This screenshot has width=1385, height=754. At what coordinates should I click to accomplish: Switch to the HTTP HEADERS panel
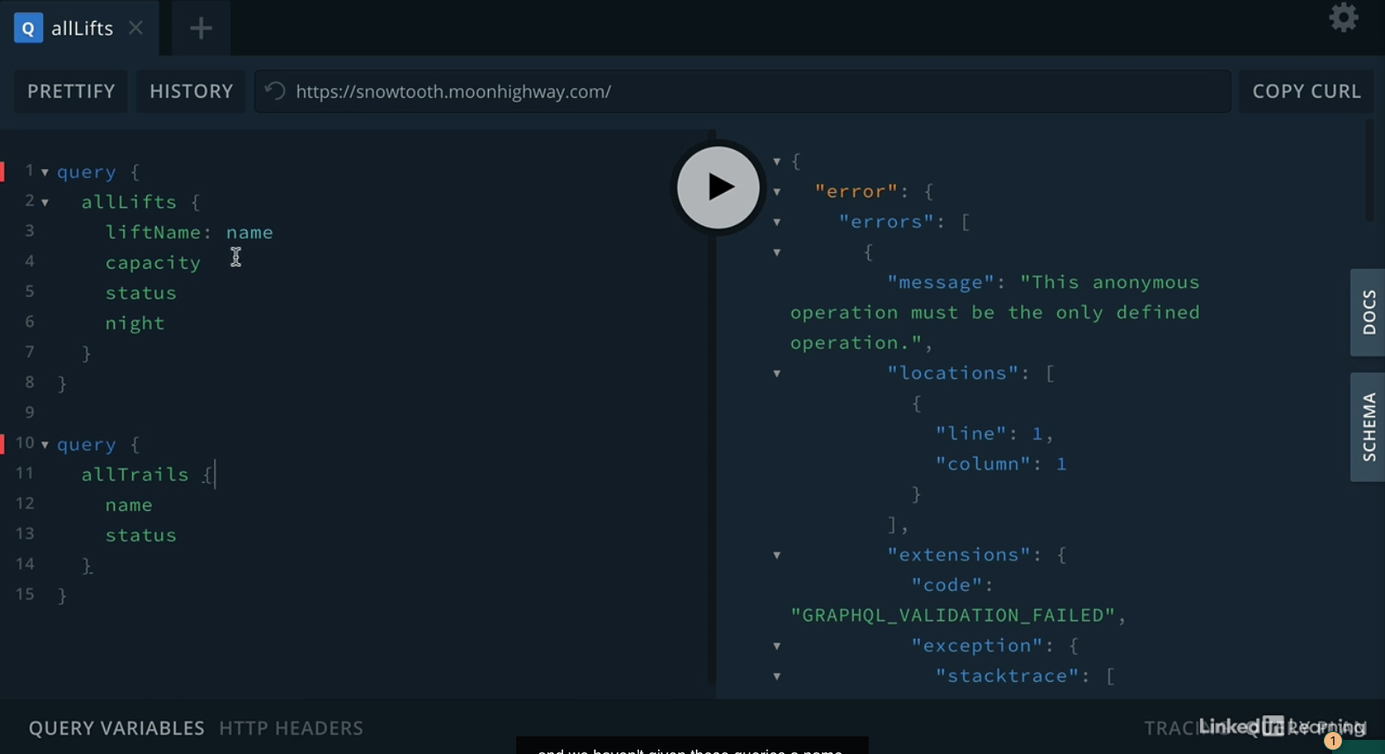pos(291,728)
